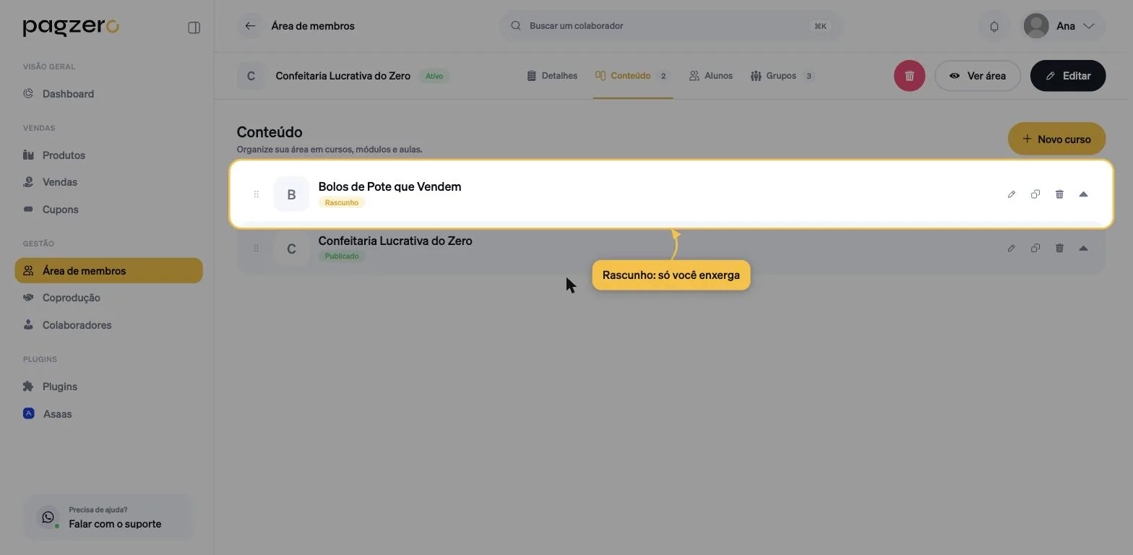
Task: Open the Grupos tab
Action: (x=783, y=76)
